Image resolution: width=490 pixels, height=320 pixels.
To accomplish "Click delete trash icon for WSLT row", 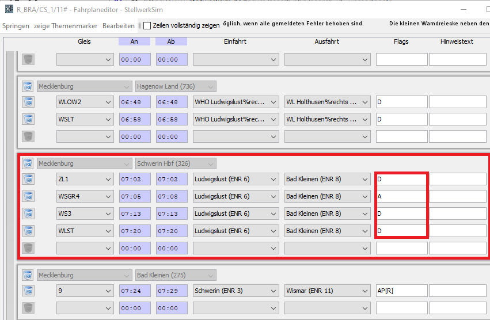I will point(28,119).
